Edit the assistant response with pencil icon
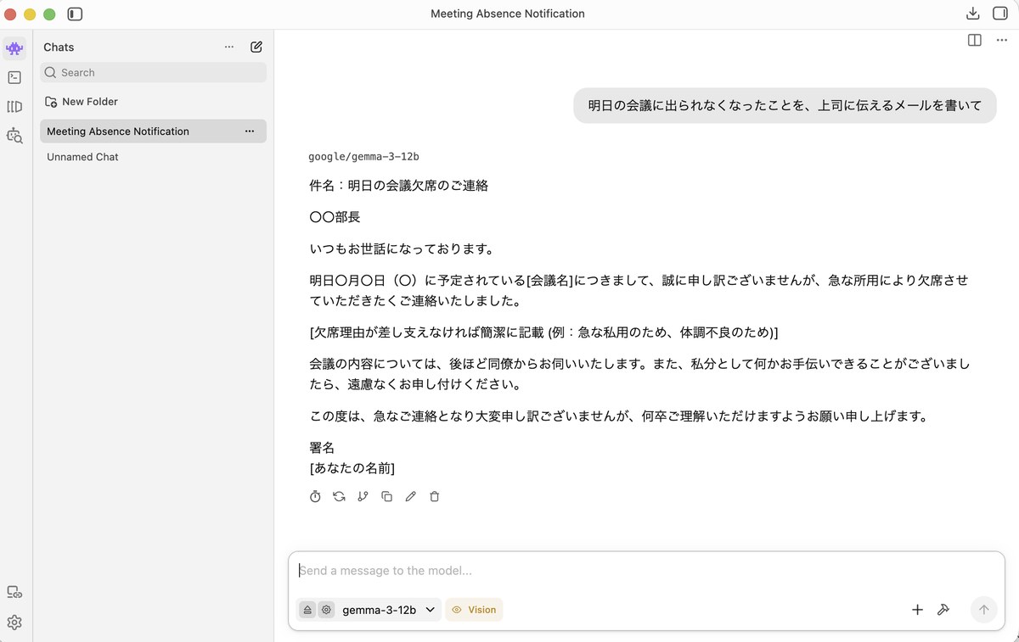1019x642 pixels. pos(410,496)
